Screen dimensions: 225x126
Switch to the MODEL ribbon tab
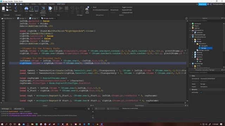(x=34, y=4)
